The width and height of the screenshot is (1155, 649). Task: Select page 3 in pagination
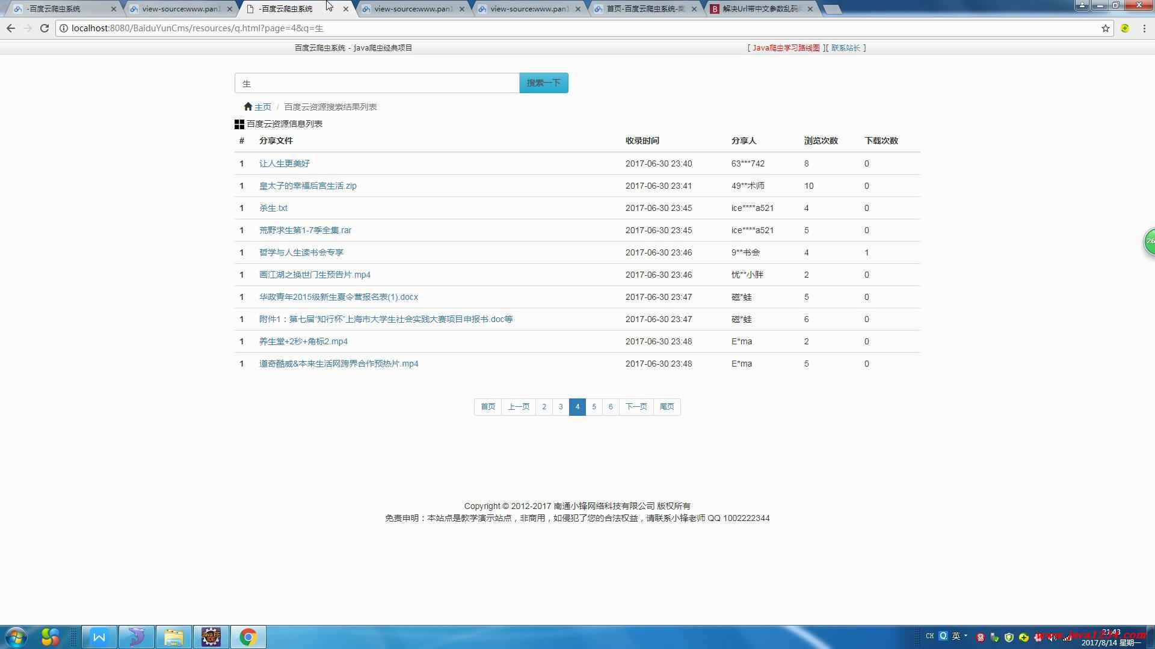[561, 407]
